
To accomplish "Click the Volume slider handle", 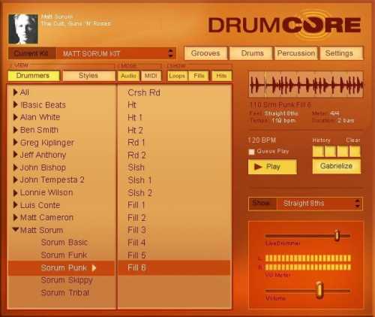I will (319, 290).
